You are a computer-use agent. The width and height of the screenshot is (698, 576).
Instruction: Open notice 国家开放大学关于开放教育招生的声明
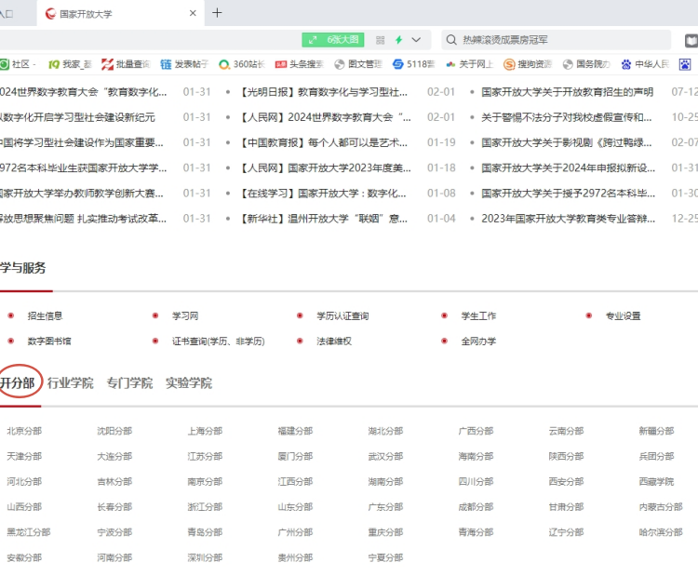coord(568,92)
